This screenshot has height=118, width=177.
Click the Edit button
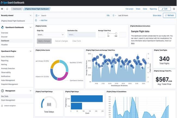coord(164,9)
